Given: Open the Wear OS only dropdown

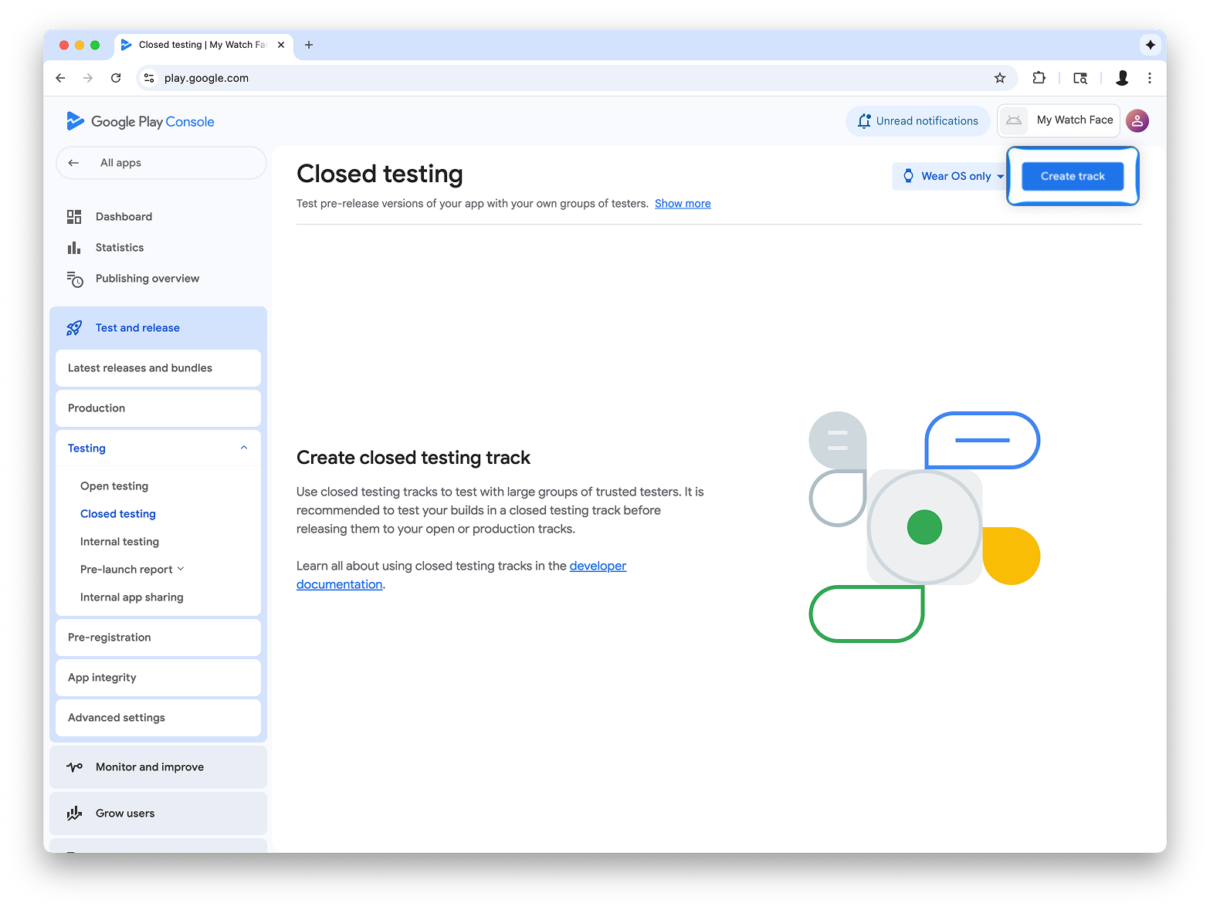Looking at the screenshot, I should [x=954, y=176].
